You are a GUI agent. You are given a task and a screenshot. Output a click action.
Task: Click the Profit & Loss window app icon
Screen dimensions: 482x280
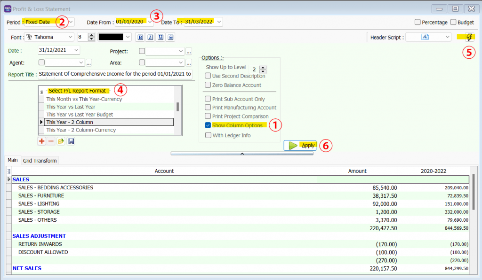point(8,9)
